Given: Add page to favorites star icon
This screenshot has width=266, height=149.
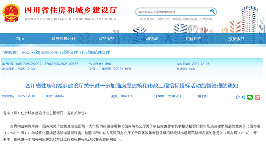Looking at the screenshot, I should (238, 97).
